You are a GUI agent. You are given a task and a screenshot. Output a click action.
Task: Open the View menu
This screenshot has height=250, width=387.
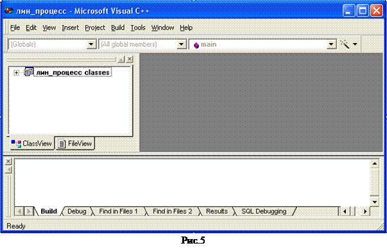[49, 28]
